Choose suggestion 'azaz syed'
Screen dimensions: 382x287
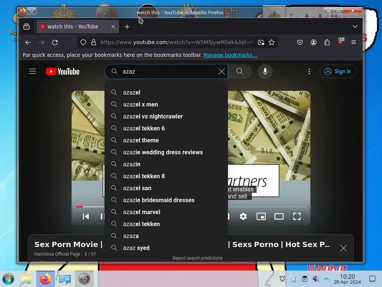[x=166, y=248]
